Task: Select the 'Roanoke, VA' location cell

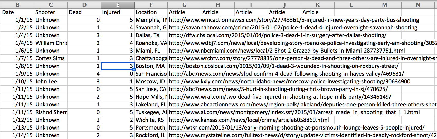Action: coord(151,43)
